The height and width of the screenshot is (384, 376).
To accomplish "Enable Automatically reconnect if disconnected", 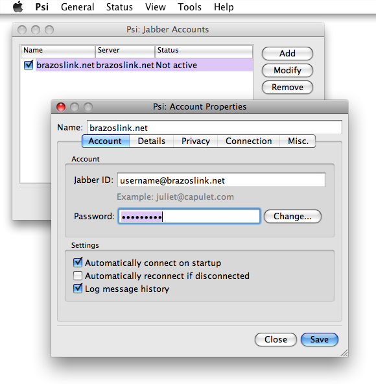I will pos(78,276).
